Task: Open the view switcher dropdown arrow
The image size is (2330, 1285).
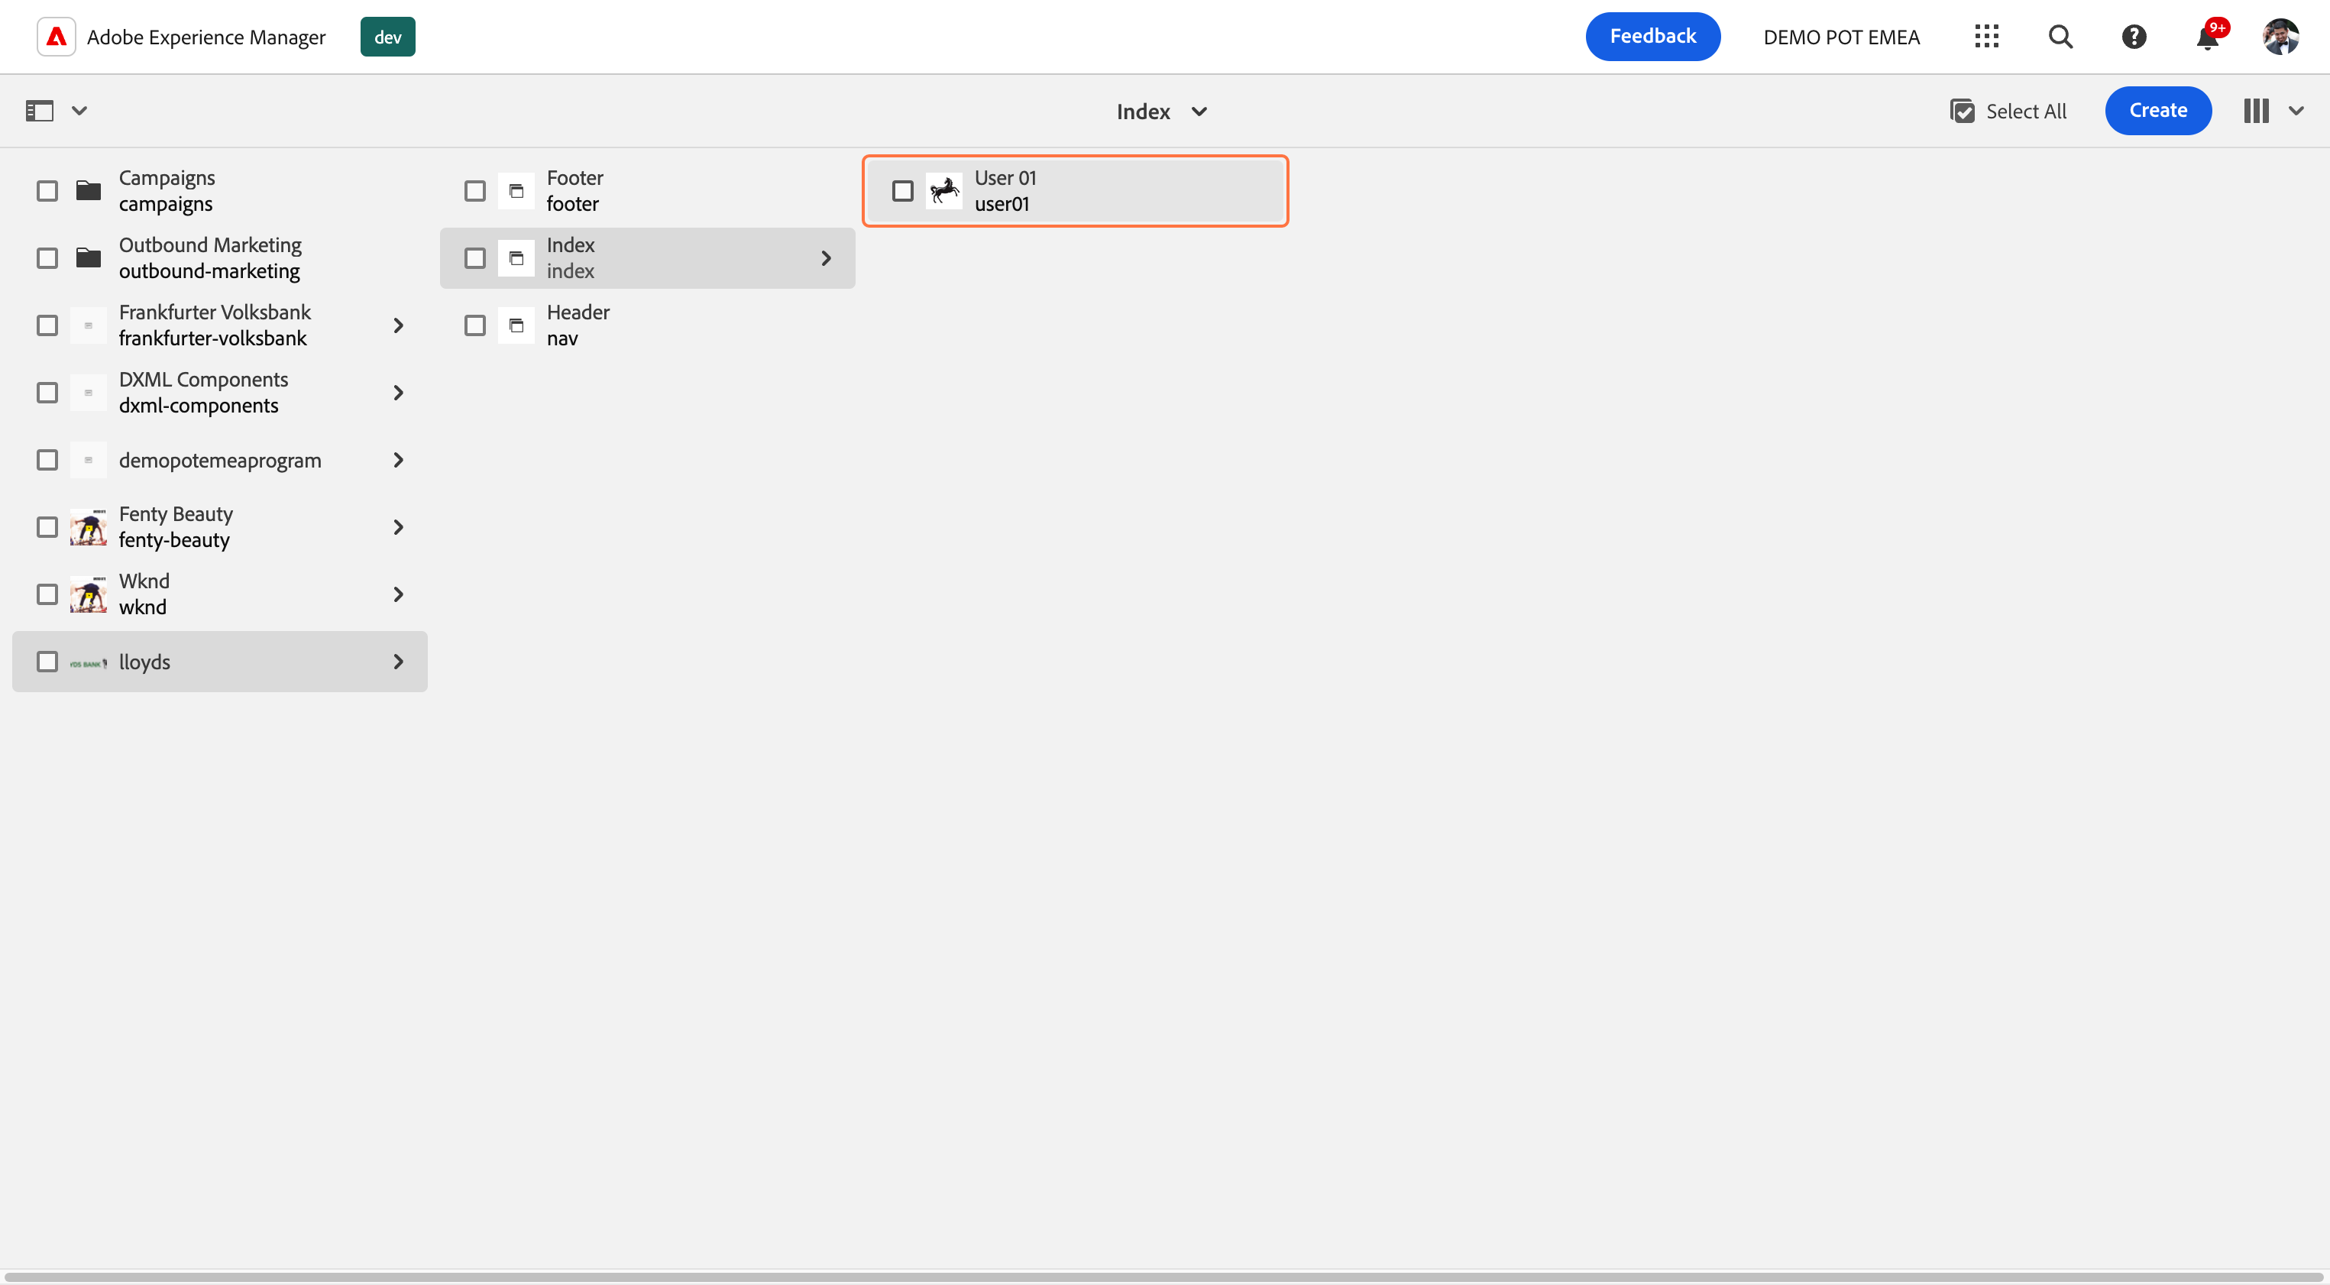Action: (x=2296, y=112)
